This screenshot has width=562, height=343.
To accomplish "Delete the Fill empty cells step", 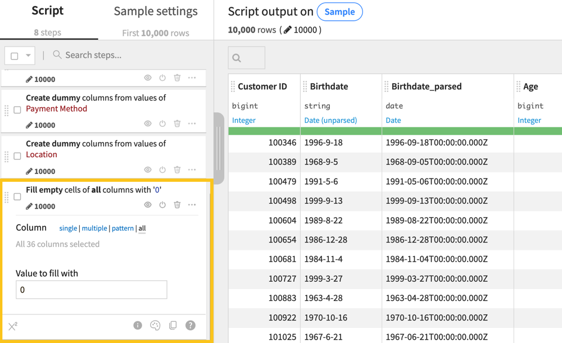I will pyautogui.click(x=177, y=205).
